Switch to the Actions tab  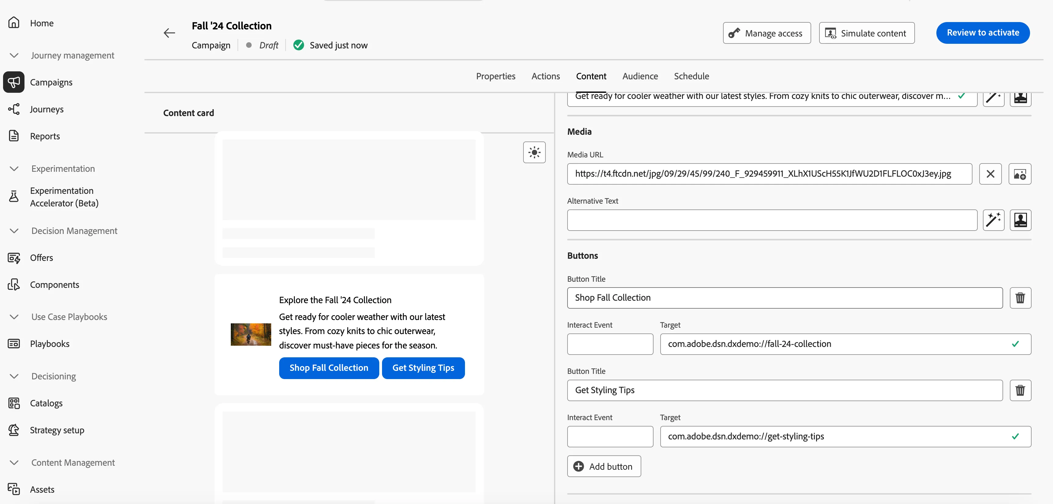point(546,76)
